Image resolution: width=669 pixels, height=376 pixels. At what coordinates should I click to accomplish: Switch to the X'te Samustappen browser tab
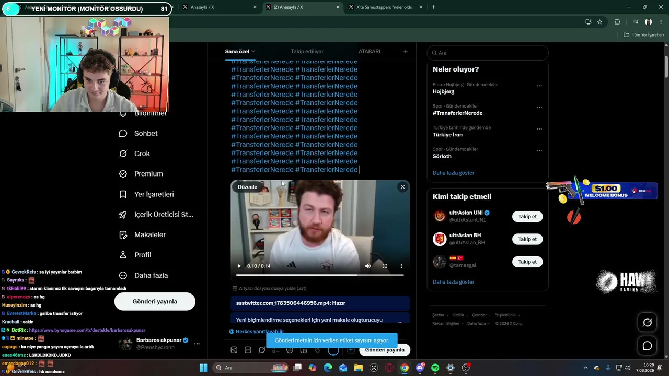coord(385,7)
